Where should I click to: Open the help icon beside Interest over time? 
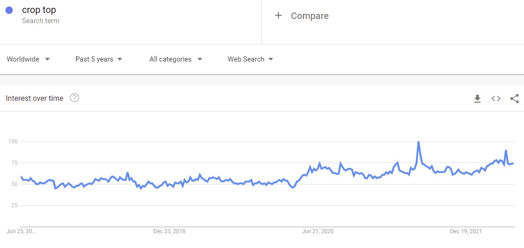click(74, 98)
